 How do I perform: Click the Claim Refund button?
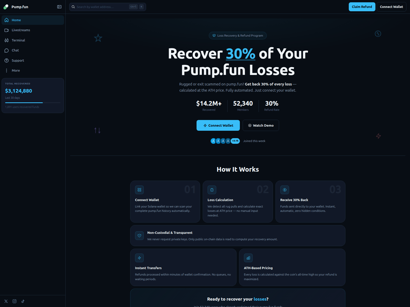[362, 7]
